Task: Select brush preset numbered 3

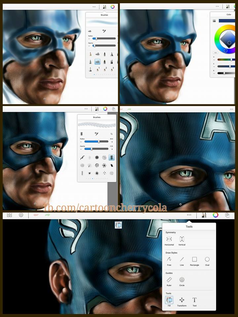Action: 112,69
